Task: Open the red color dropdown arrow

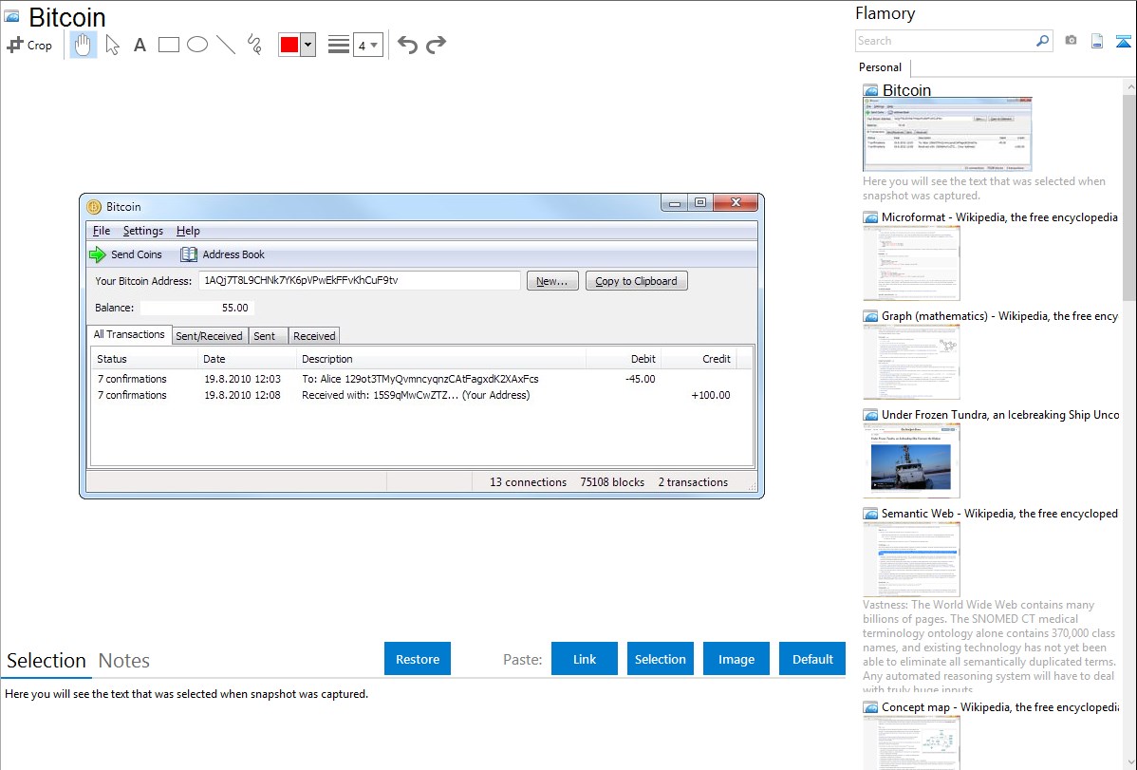Action: [x=308, y=45]
